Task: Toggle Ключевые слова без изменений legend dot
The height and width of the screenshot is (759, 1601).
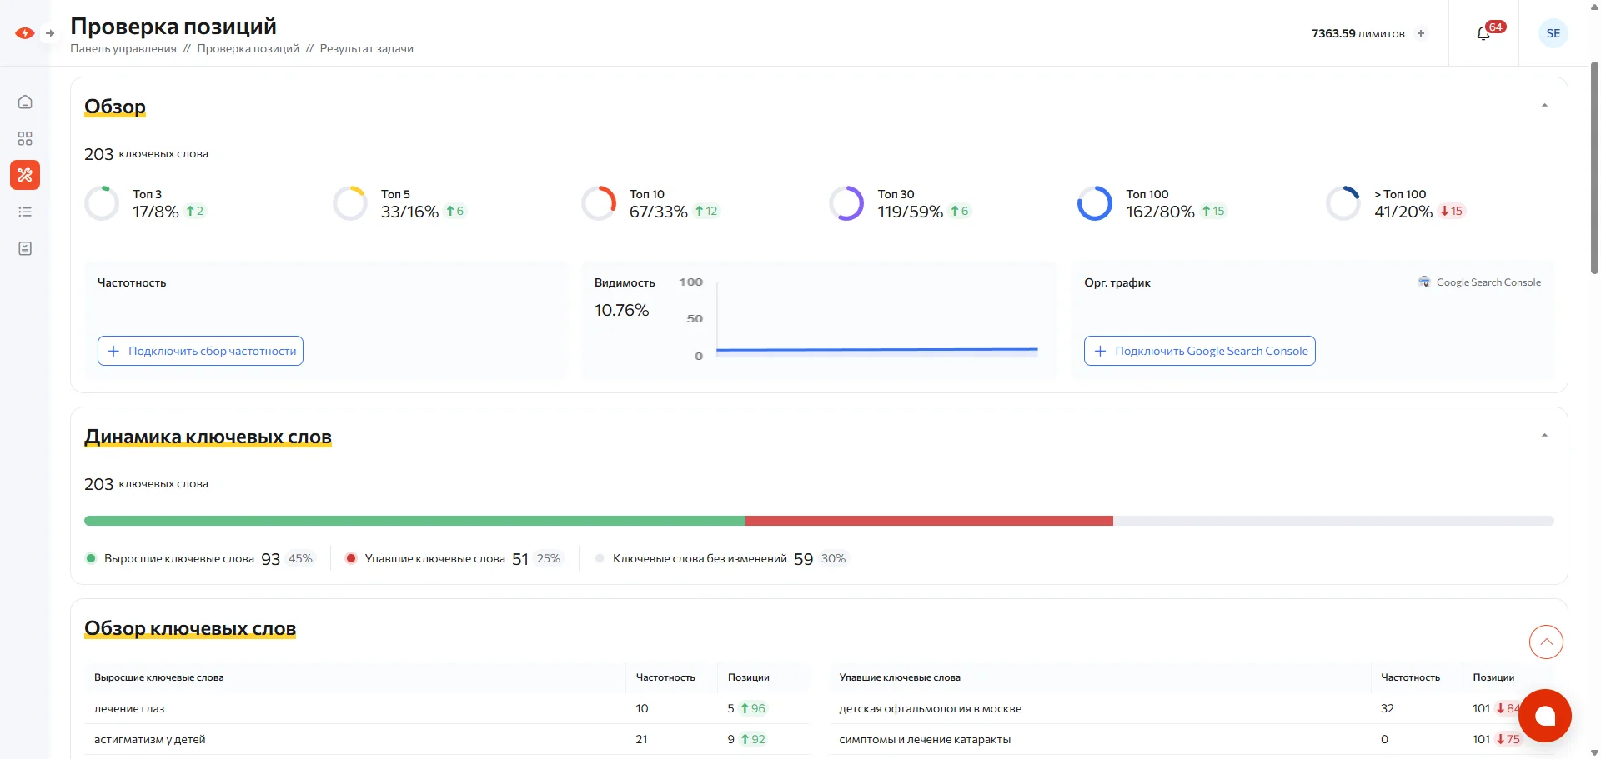Action: [600, 558]
